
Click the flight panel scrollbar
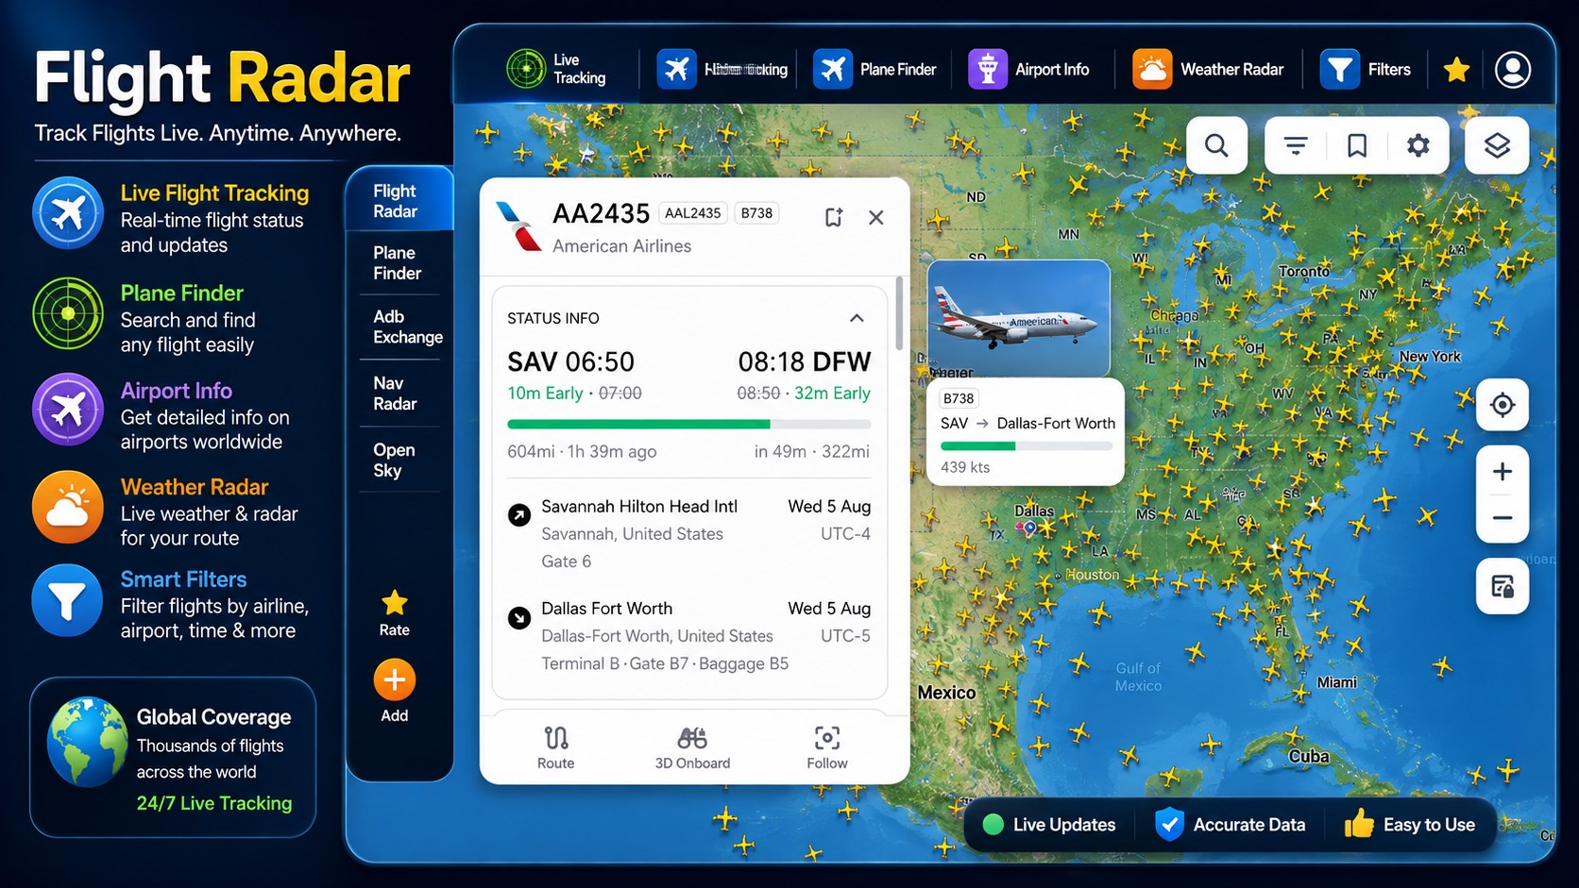[x=899, y=312]
